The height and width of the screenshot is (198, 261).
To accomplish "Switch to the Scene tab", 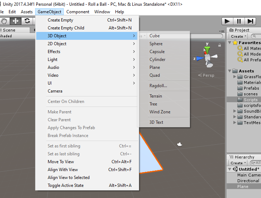I will point(15,30).
